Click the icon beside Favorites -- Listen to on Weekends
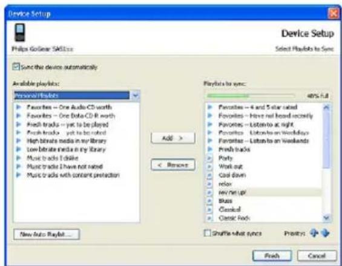342x266 pixels. tap(210, 141)
